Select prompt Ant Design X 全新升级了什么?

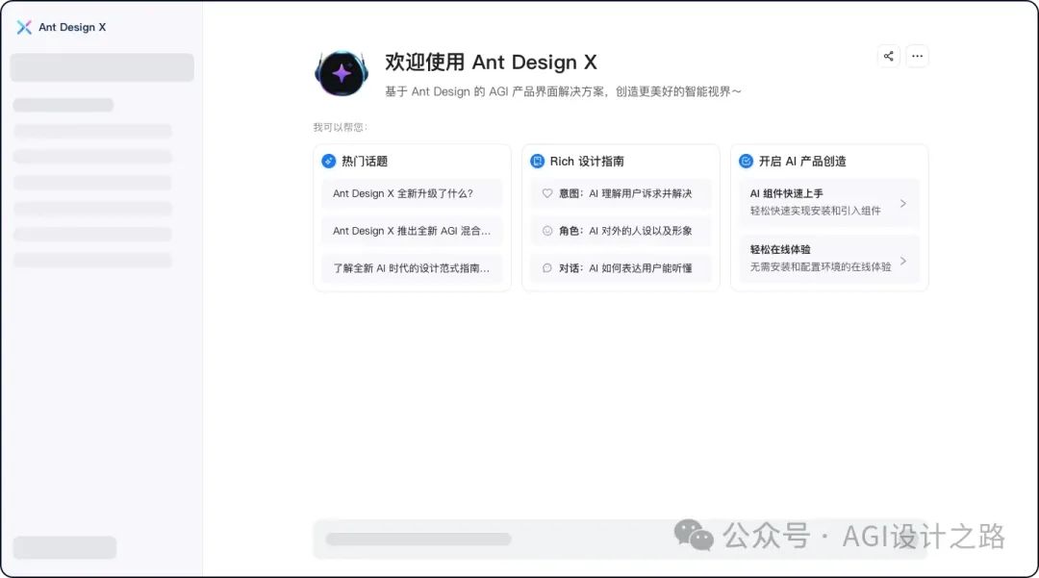(x=412, y=193)
